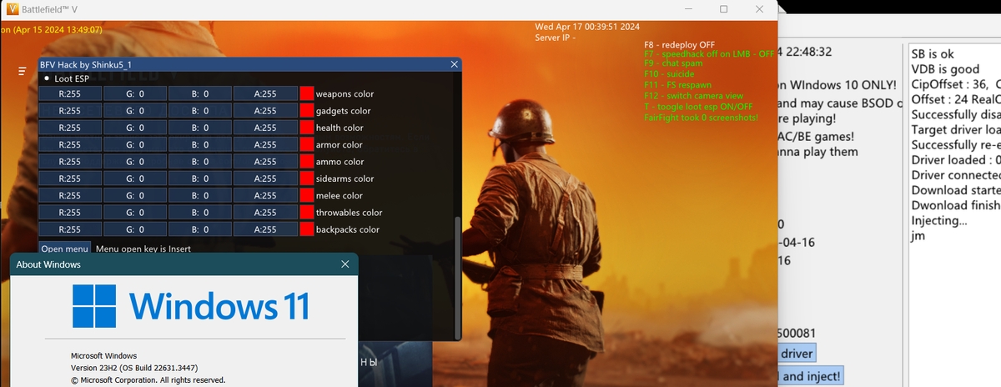
Task: Click the A:255 field for throwables color
Action: click(265, 213)
